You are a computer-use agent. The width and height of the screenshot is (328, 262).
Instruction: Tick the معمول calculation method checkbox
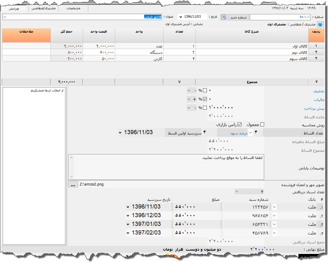click(262, 124)
